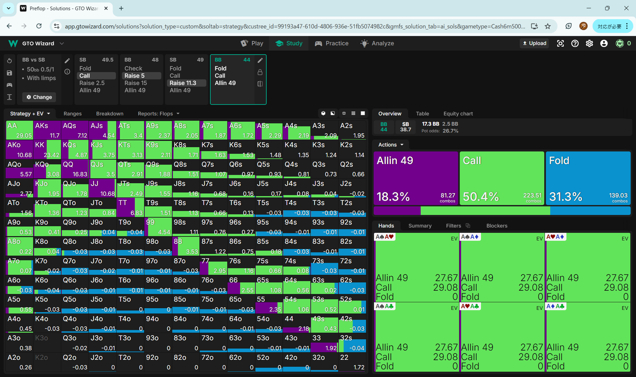
Task: Click the gamepad practice icon in sidebar
Action: point(9,85)
